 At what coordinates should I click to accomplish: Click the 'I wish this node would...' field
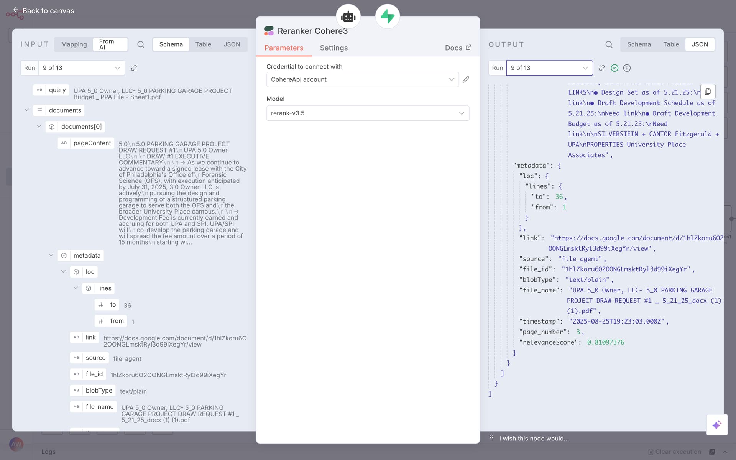tap(534, 438)
